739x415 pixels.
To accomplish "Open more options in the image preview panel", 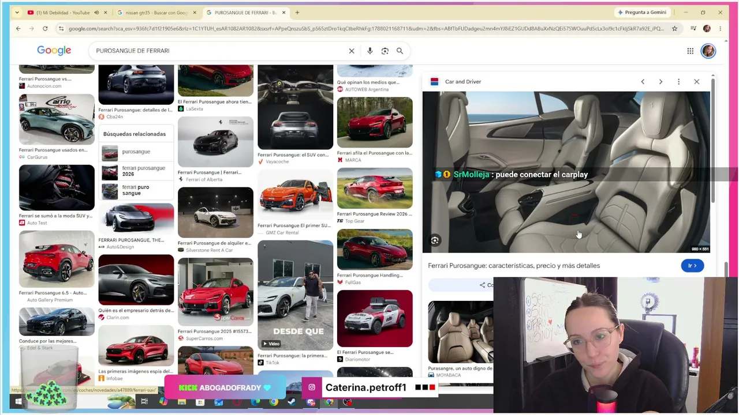I will (x=679, y=82).
